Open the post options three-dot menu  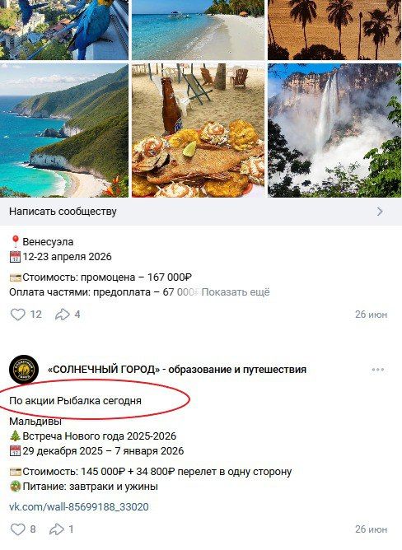tap(378, 370)
